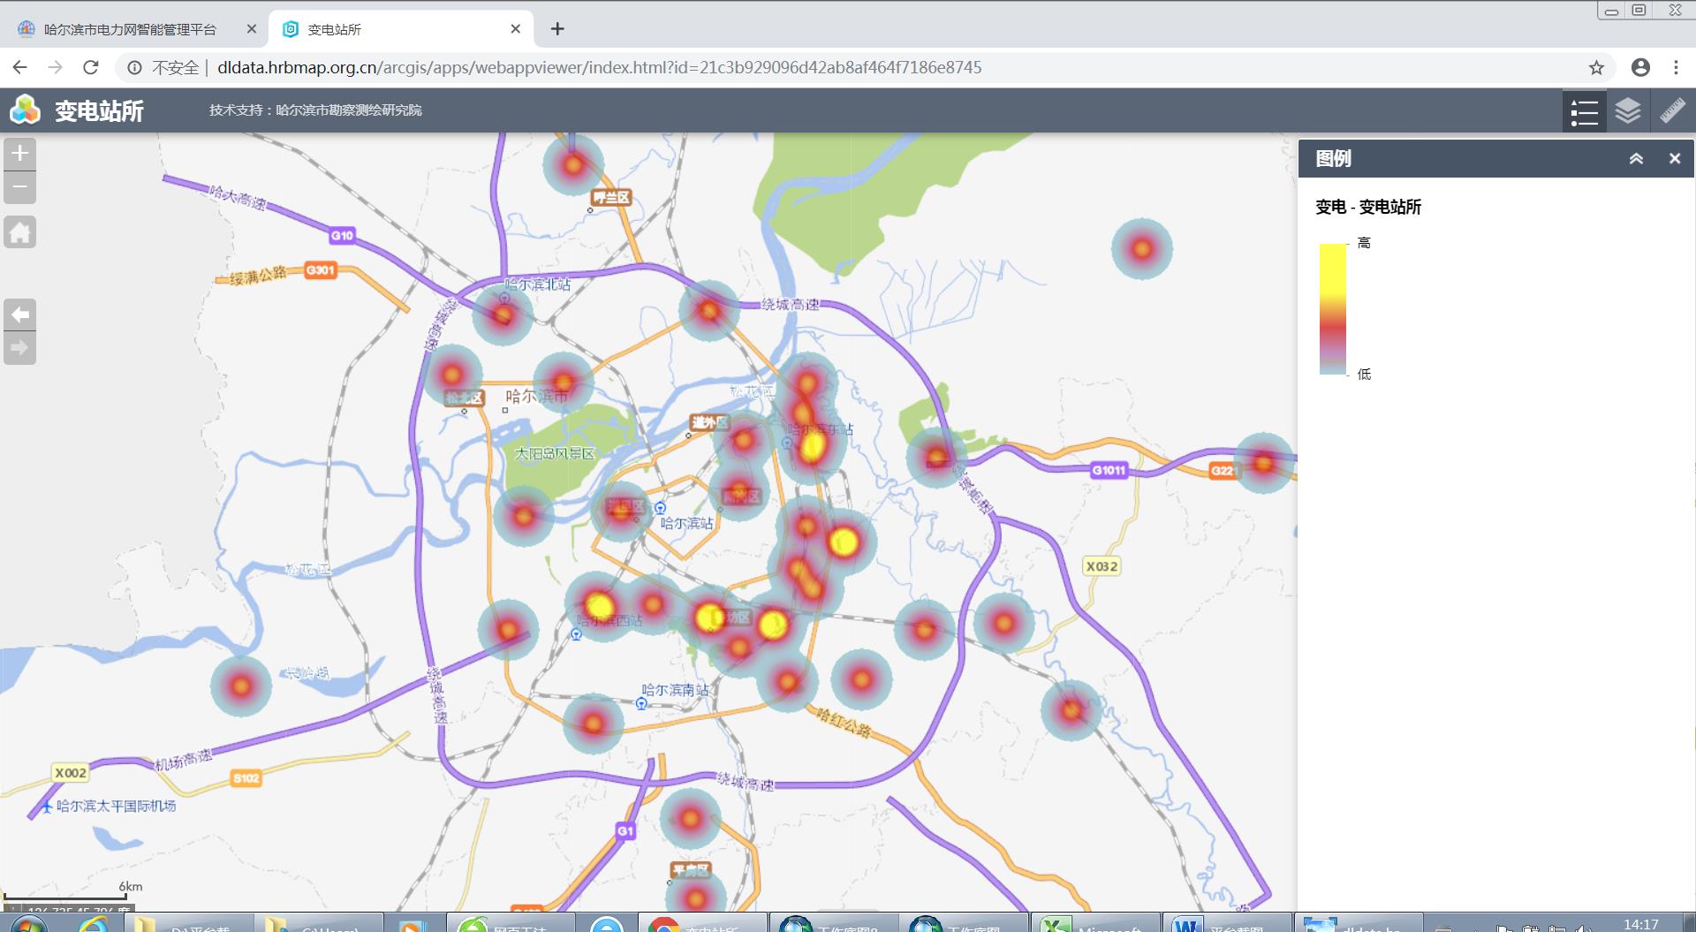The image size is (1696, 932).
Task: Zoom out on the map
Action: (x=19, y=187)
